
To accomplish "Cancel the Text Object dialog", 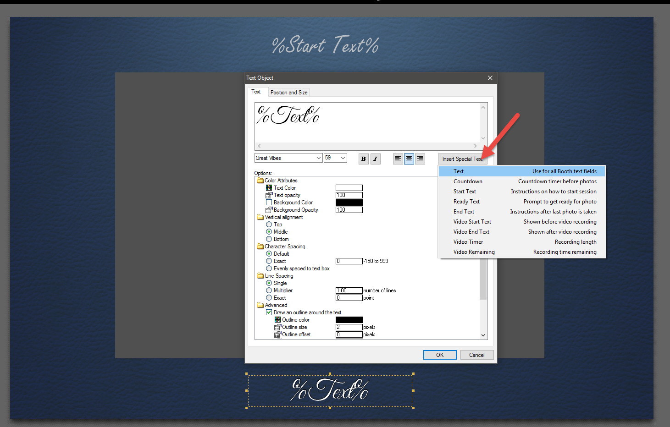I will pyautogui.click(x=476, y=355).
